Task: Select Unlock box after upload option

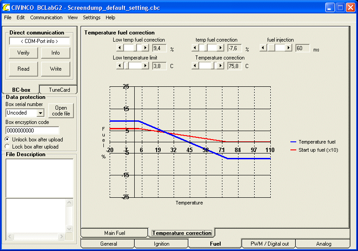Action: pyautogui.click(x=7, y=139)
